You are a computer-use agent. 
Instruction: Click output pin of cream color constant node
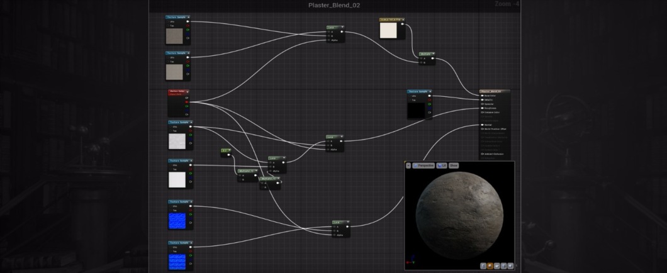click(x=403, y=25)
